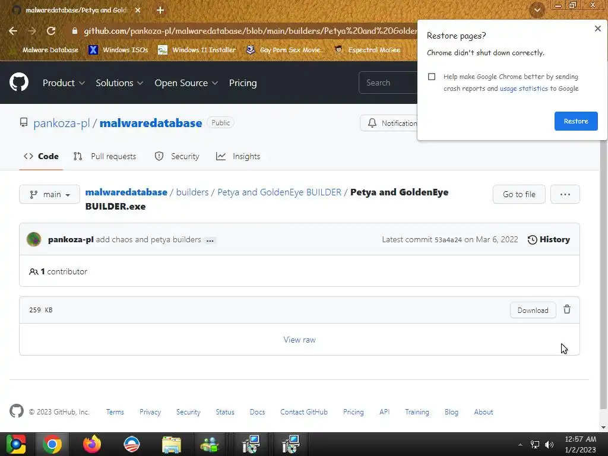The image size is (608, 456).
Task: Expand the Open Source dropdown menu
Action: point(186,83)
